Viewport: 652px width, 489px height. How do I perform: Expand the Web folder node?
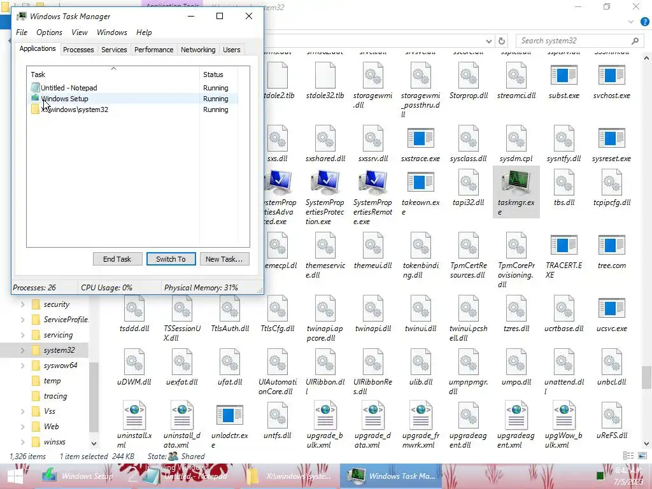[x=23, y=427]
